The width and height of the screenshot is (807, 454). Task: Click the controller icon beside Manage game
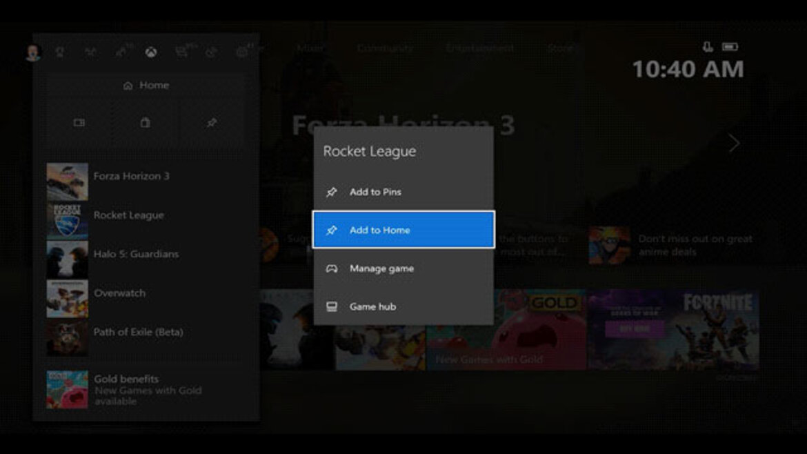(x=332, y=268)
